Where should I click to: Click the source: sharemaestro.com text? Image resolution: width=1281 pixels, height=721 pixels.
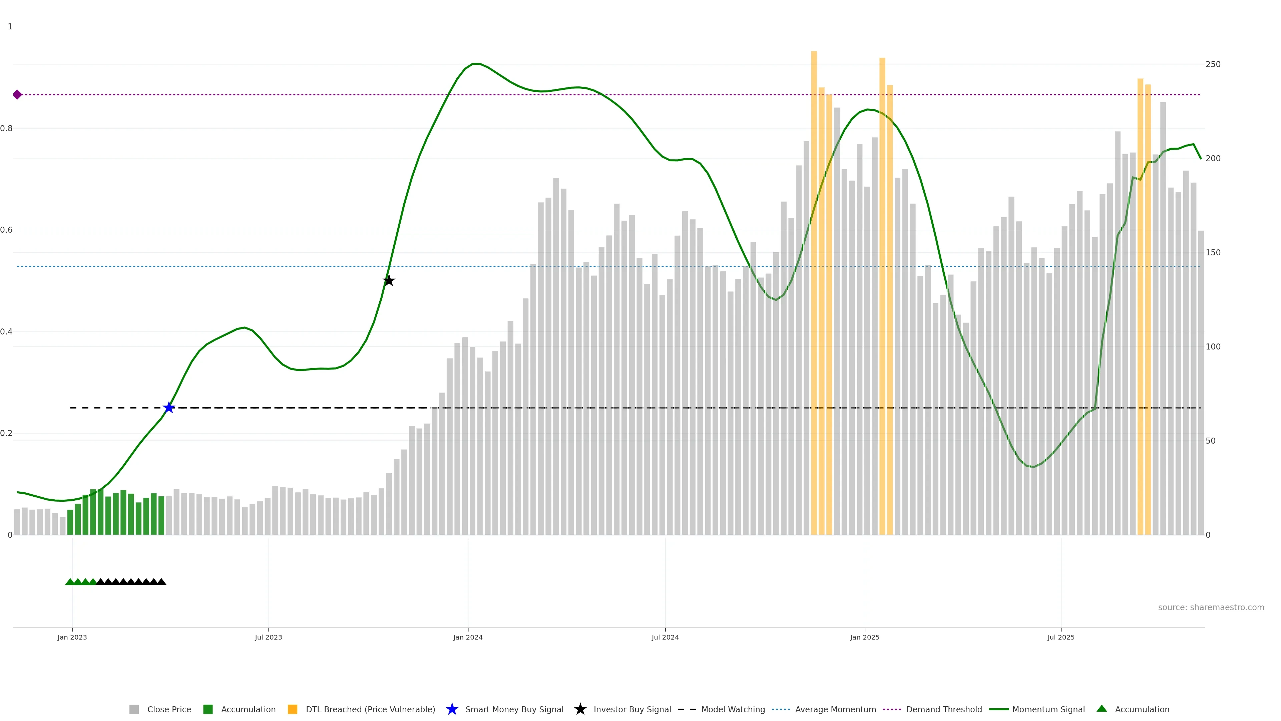(1210, 608)
